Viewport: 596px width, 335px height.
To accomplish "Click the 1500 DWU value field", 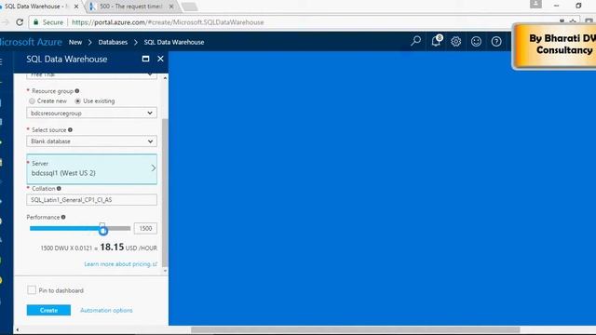I will click(145, 228).
